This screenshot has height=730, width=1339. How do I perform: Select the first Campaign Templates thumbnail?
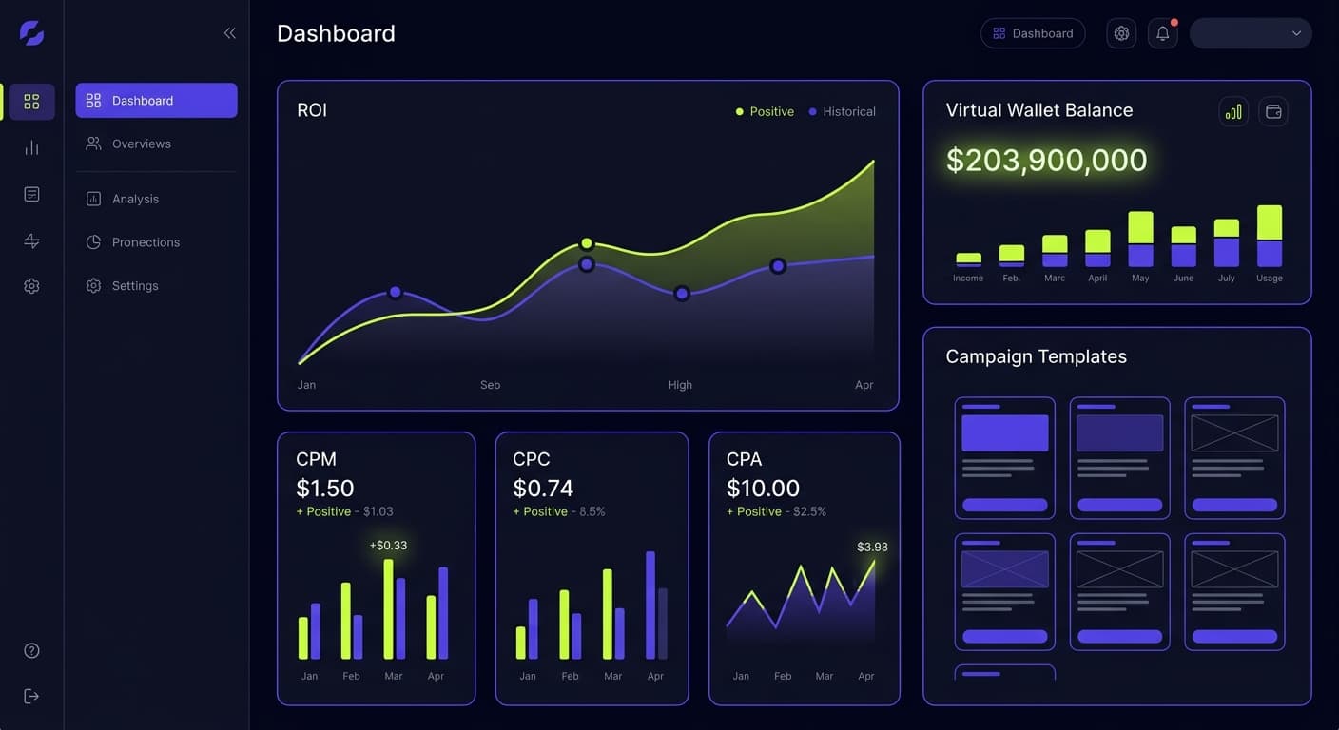pos(1005,458)
